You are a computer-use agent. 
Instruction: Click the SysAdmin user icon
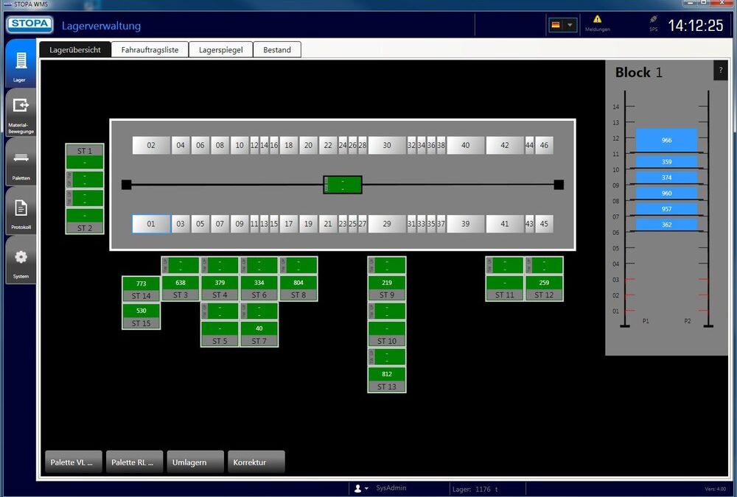[357, 489]
